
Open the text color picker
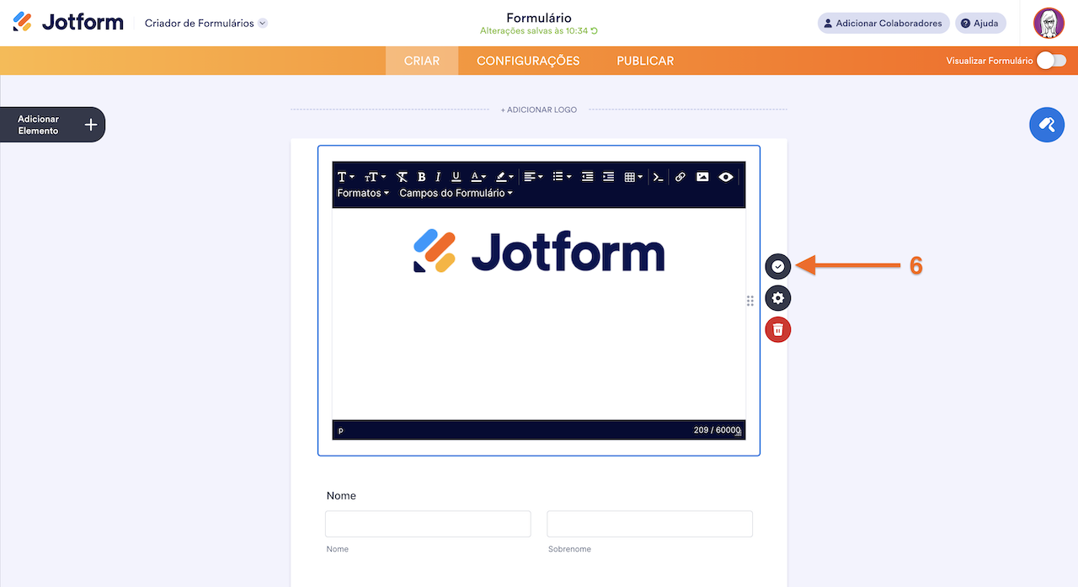pyautogui.click(x=478, y=177)
